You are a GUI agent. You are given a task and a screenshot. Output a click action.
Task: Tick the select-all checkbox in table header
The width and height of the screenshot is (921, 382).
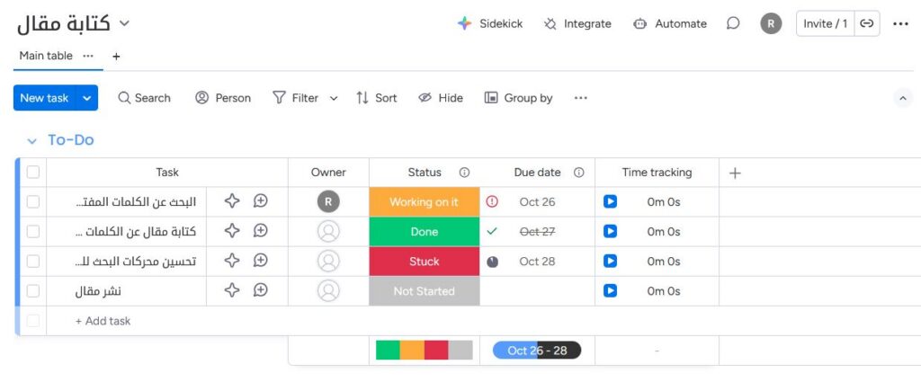[x=33, y=173]
